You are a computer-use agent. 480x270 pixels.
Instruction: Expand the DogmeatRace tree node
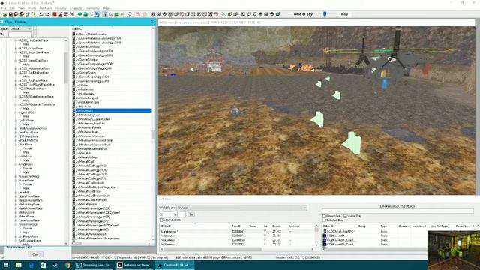(x=16, y=112)
